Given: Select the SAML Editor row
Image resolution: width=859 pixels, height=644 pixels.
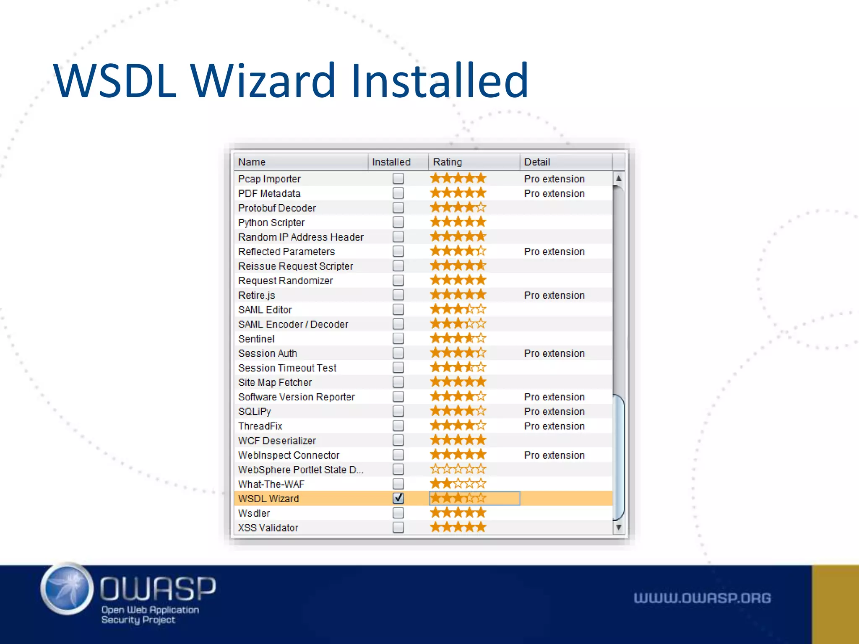Looking at the screenshot, I should [423, 309].
